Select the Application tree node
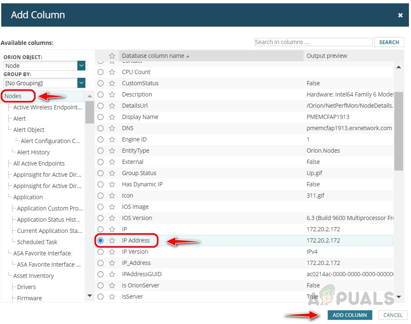Screen dimensions: 411x324 coord(28,197)
